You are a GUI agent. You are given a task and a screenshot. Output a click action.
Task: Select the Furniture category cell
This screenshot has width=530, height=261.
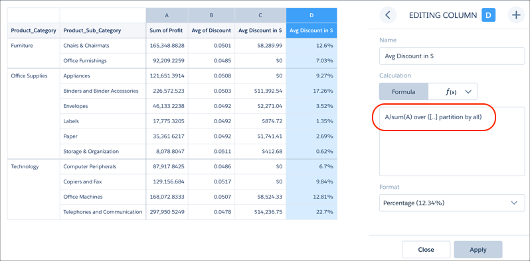(x=34, y=53)
